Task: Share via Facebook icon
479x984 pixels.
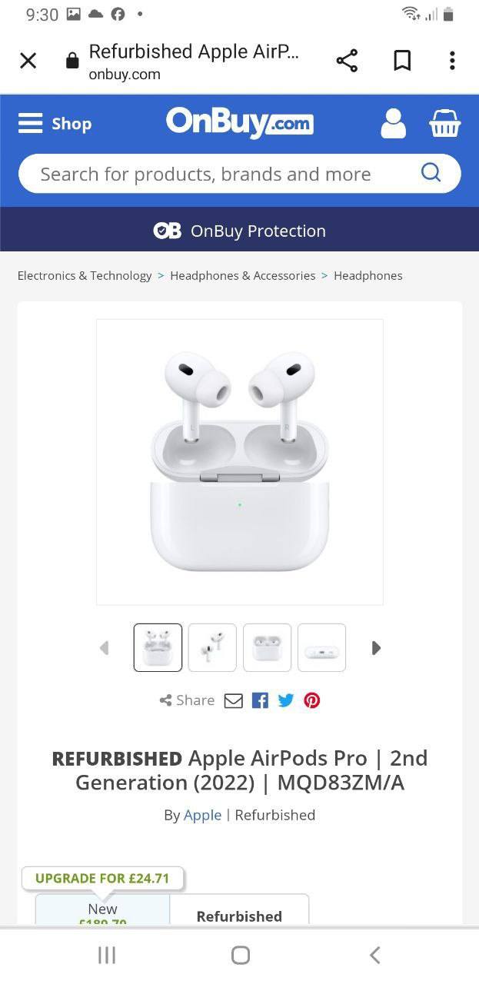Action: 260,700
